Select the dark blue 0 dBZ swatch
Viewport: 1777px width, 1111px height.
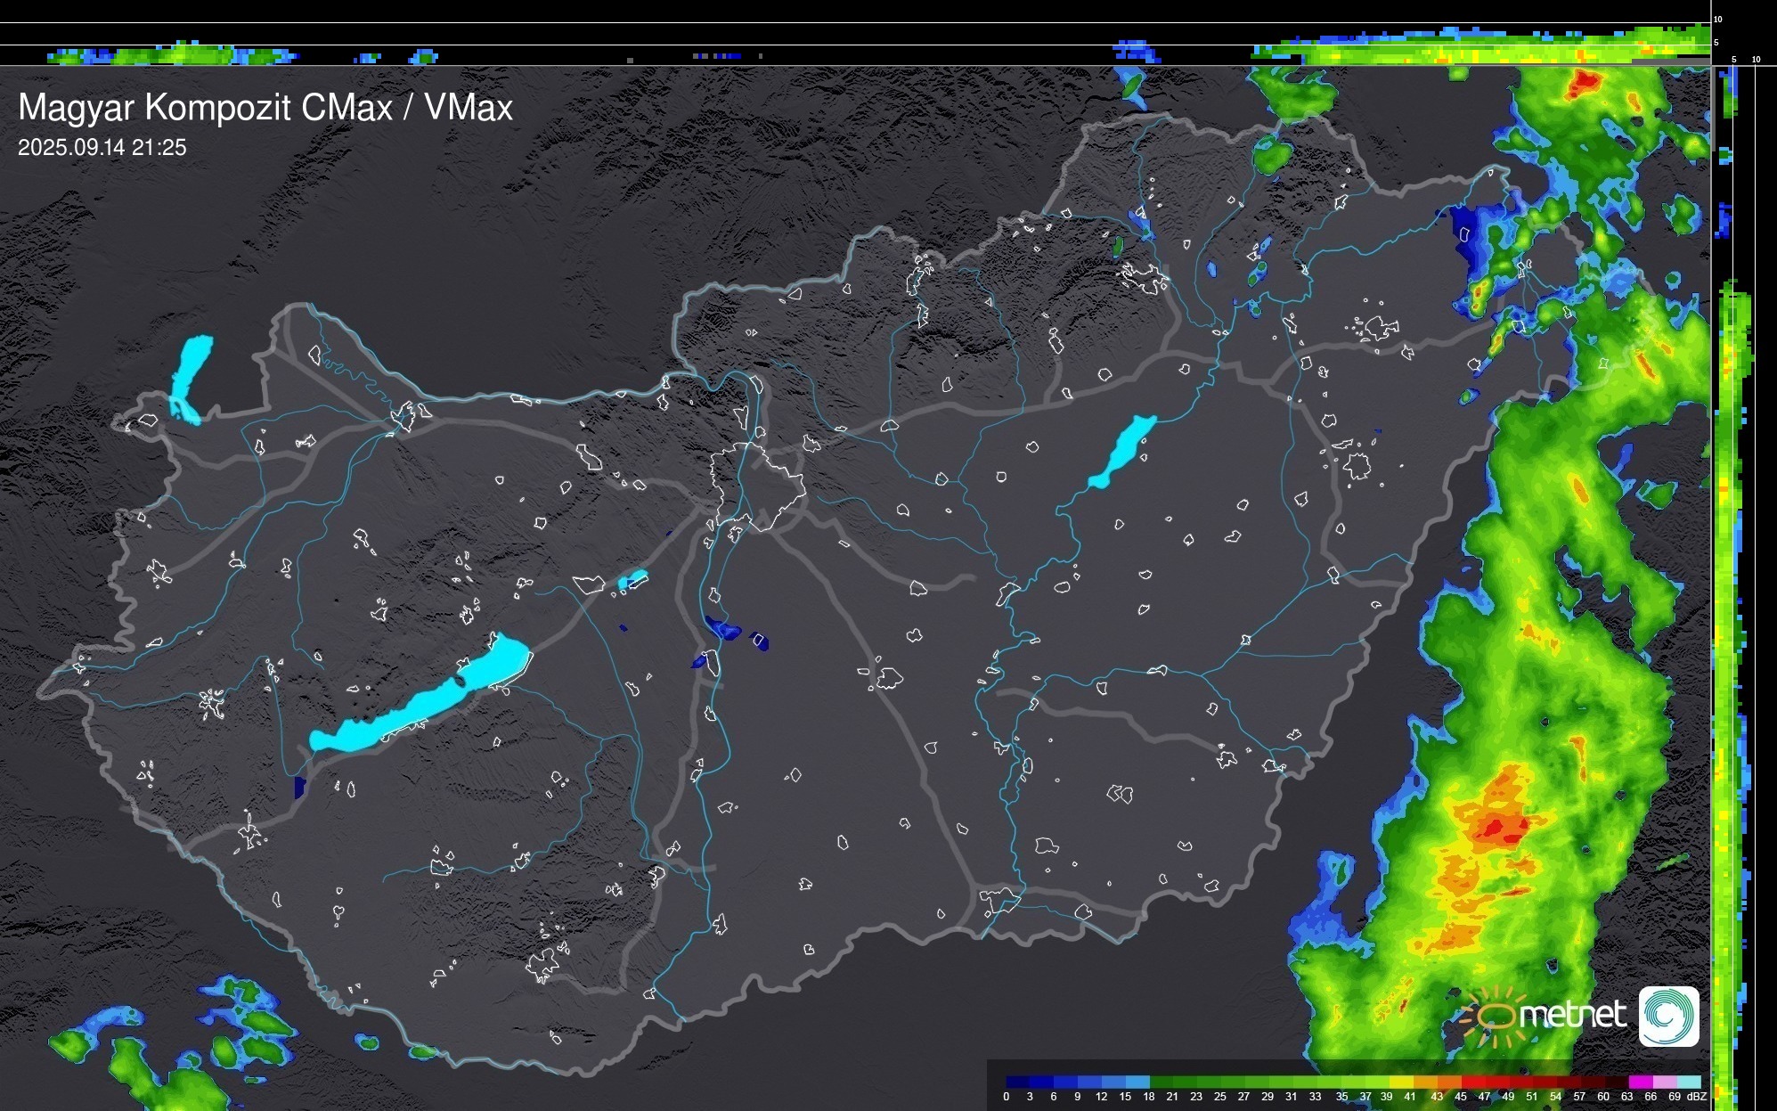pos(1017,1082)
